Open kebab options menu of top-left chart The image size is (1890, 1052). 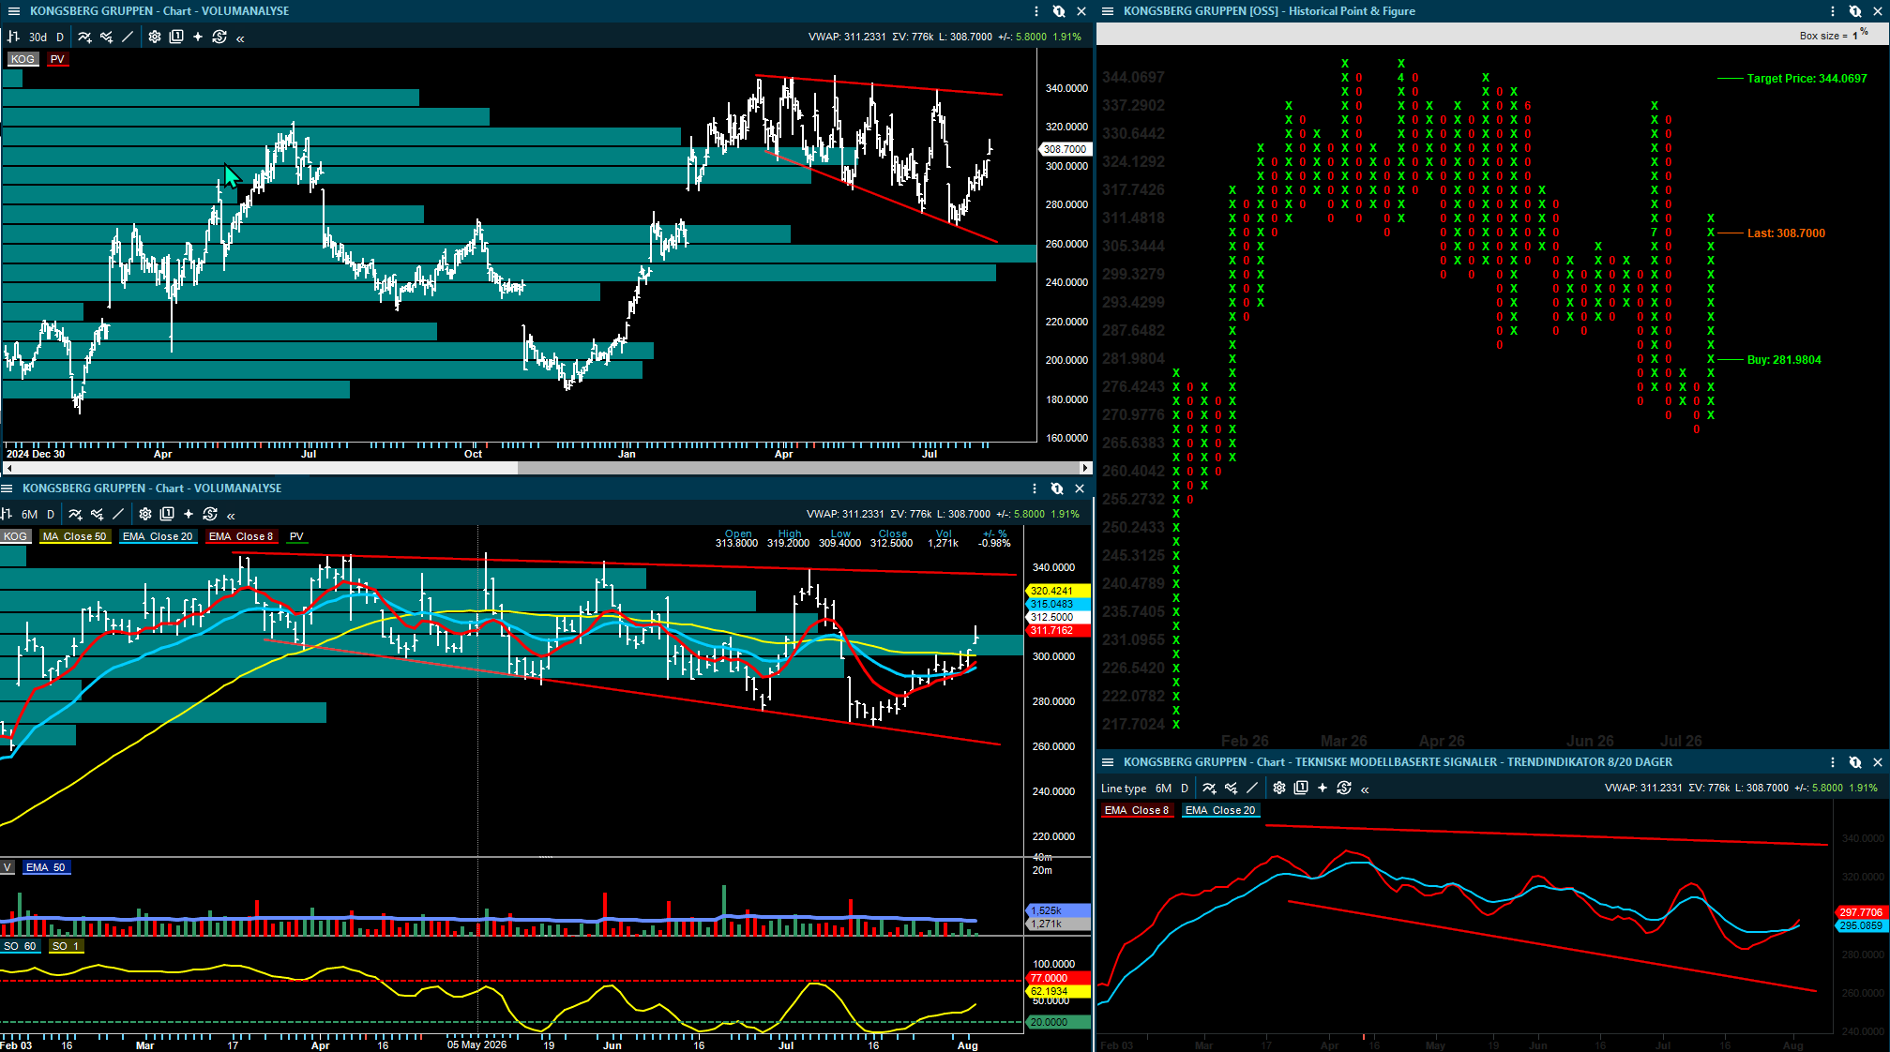point(1036,11)
